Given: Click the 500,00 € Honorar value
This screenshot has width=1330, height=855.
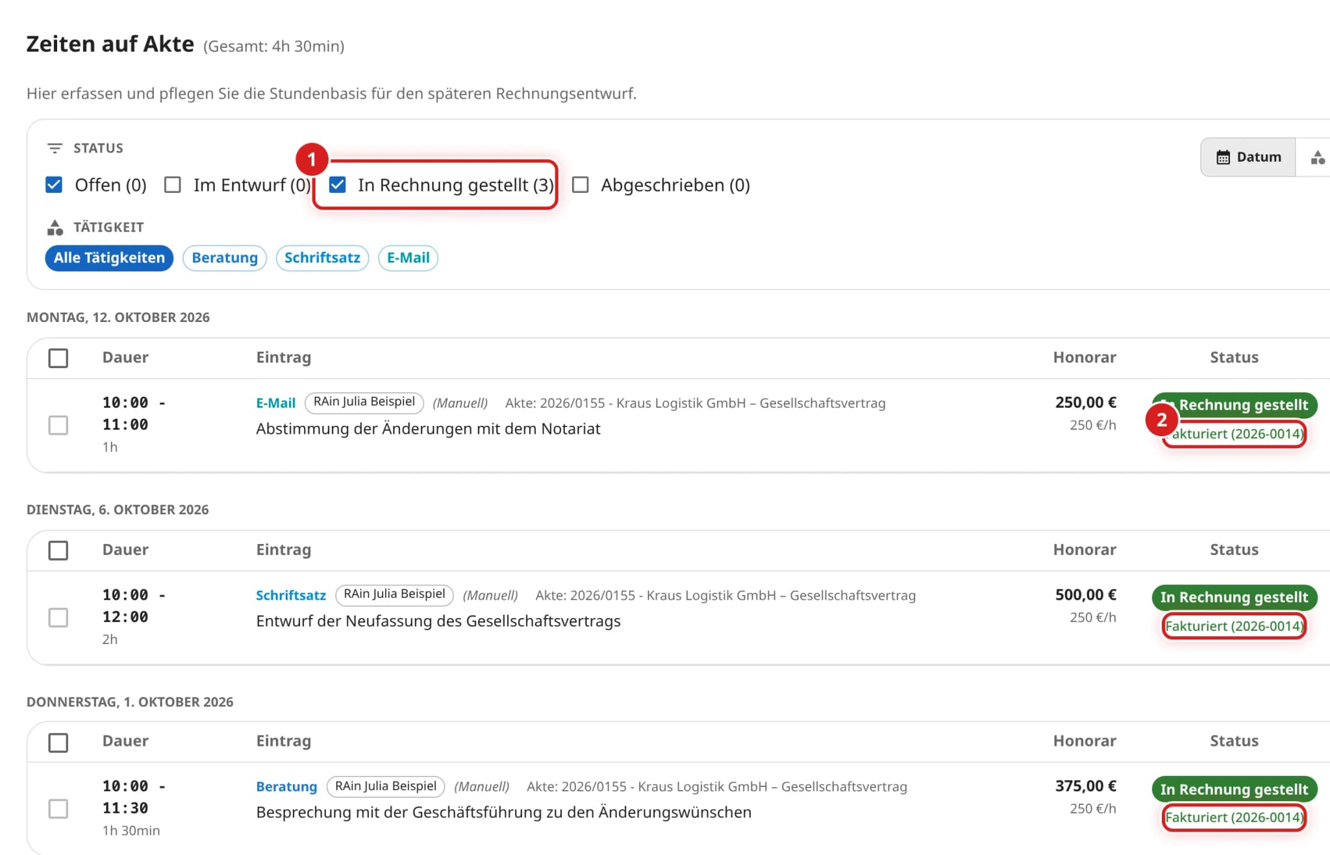Looking at the screenshot, I should [x=1086, y=595].
